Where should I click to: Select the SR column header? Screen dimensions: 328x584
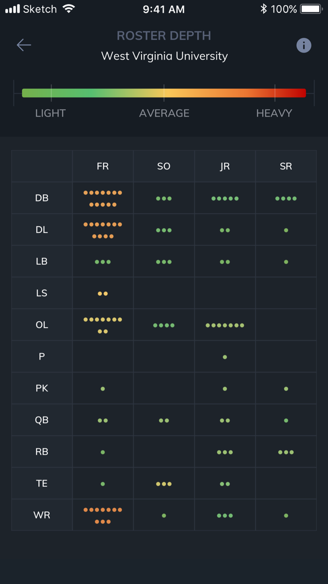286,166
